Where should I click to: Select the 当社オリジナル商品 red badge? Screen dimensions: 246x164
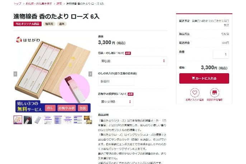click(x=28, y=24)
